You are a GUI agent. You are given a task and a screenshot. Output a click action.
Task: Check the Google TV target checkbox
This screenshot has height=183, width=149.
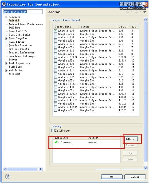56,84
